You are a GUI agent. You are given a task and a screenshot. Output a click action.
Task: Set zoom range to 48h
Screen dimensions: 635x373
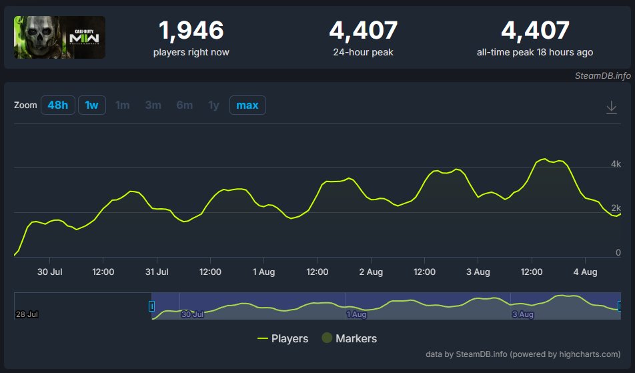pyautogui.click(x=58, y=105)
